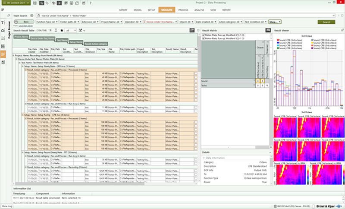Open the Folder path filter dropdown

tap(69, 22)
